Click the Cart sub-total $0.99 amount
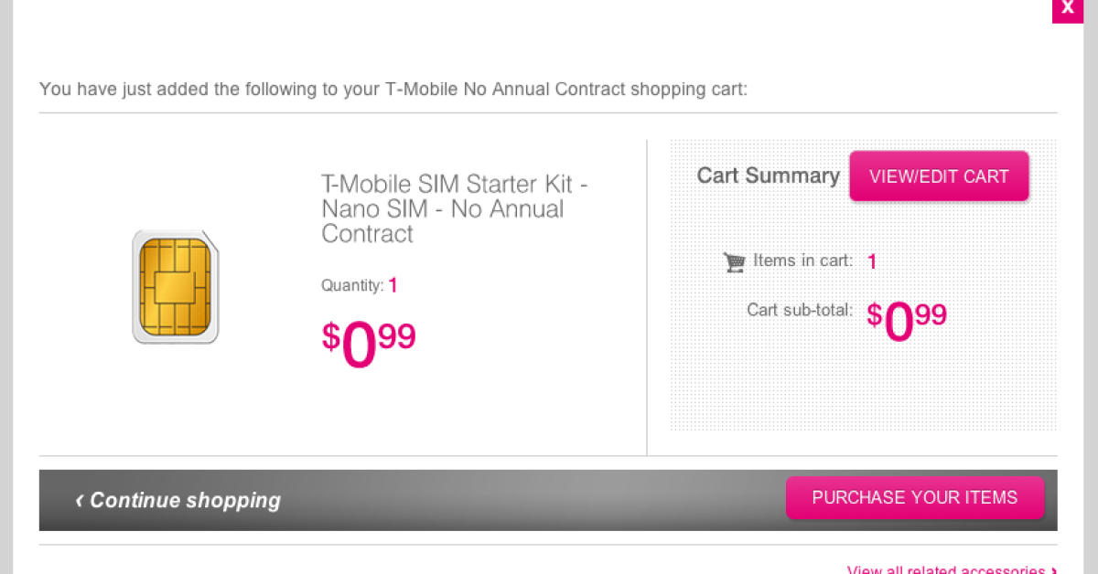This screenshot has width=1098, height=574. point(906,321)
